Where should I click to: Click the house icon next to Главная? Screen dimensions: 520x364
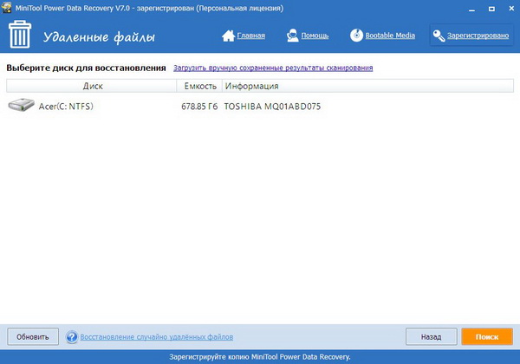pyautogui.click(x=229, y=36)
